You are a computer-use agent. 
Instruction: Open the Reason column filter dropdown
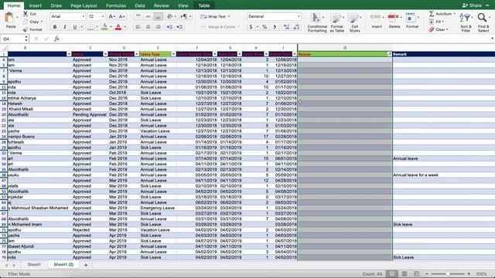(389, 54)
